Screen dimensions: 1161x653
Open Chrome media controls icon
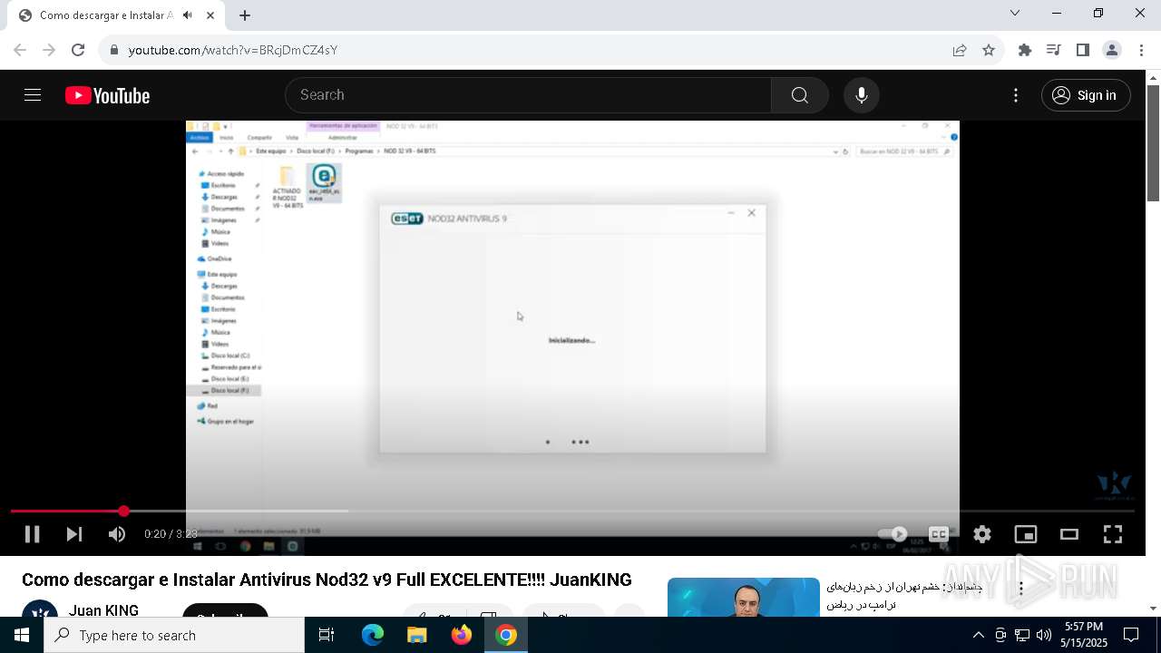[1054, 50]
